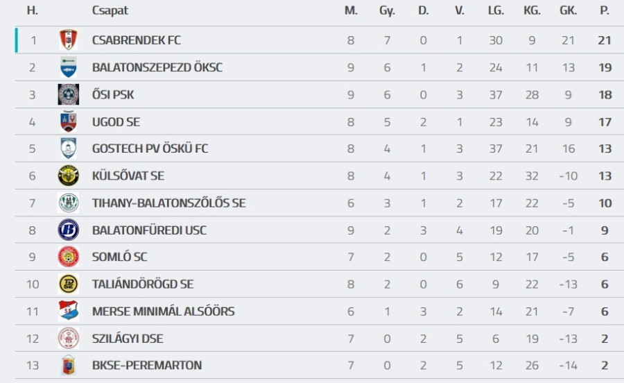Open the KÜLSŐVAT SE team name link
624x383 pixels.
click(128, 176)
